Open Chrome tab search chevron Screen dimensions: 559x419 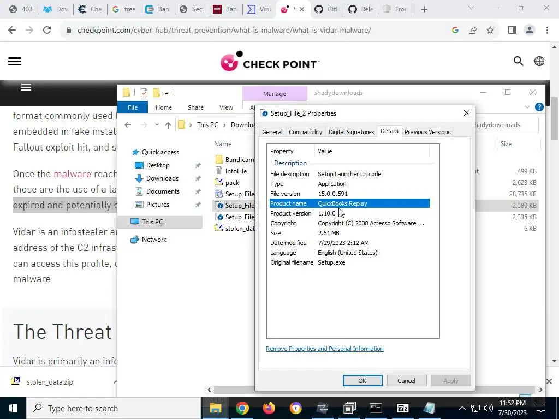point(471,8)
